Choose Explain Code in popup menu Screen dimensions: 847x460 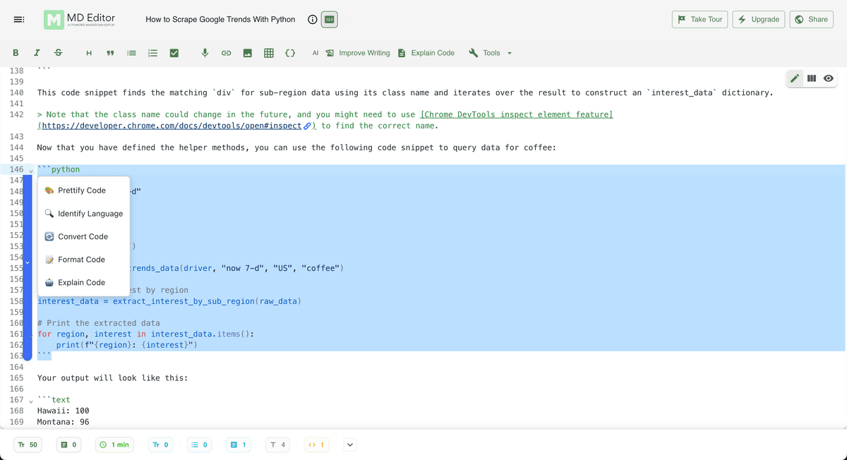83,282
